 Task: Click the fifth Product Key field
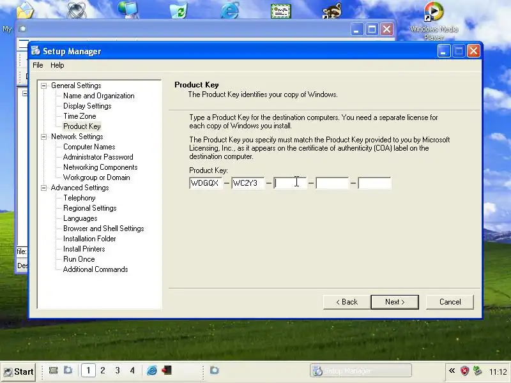(x=374, y=183)
